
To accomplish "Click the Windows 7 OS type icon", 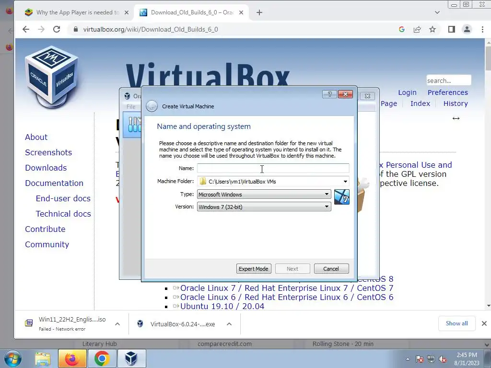I will tap(341, 197).
